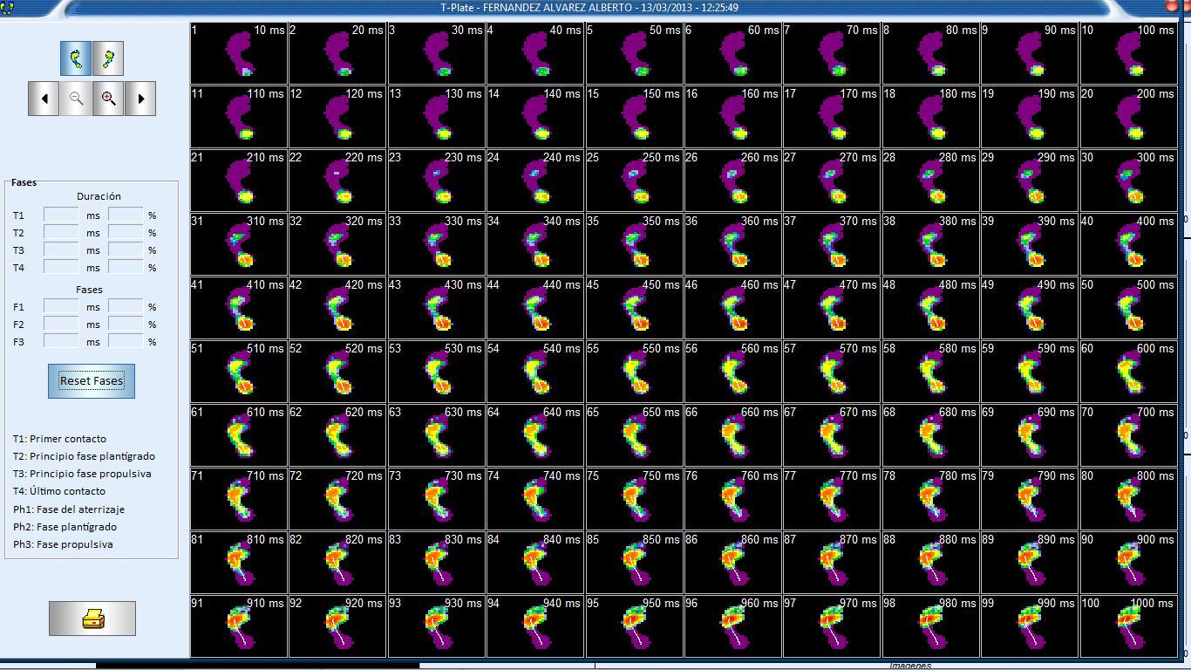The width and height of the screenshot is (1191, 670).
Task: Click the T1 percent field
Action: 126,215
